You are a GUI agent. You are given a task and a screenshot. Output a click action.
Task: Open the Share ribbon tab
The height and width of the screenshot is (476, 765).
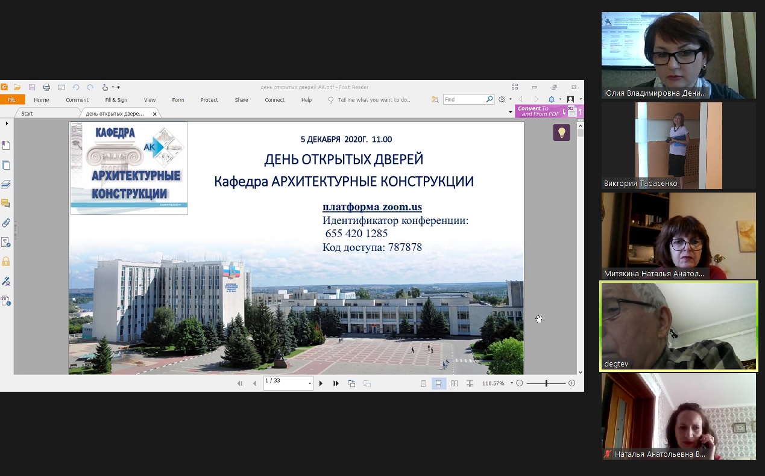242,100
